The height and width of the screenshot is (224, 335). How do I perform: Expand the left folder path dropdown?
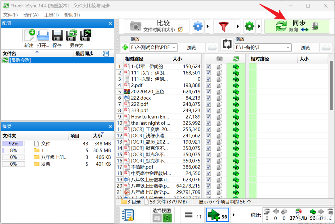(174, 47)
